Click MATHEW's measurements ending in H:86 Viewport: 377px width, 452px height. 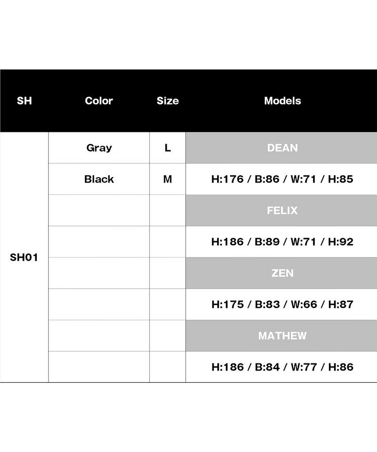tap(282, 367)
